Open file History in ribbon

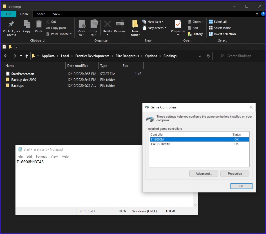click(x=195, y=34)
